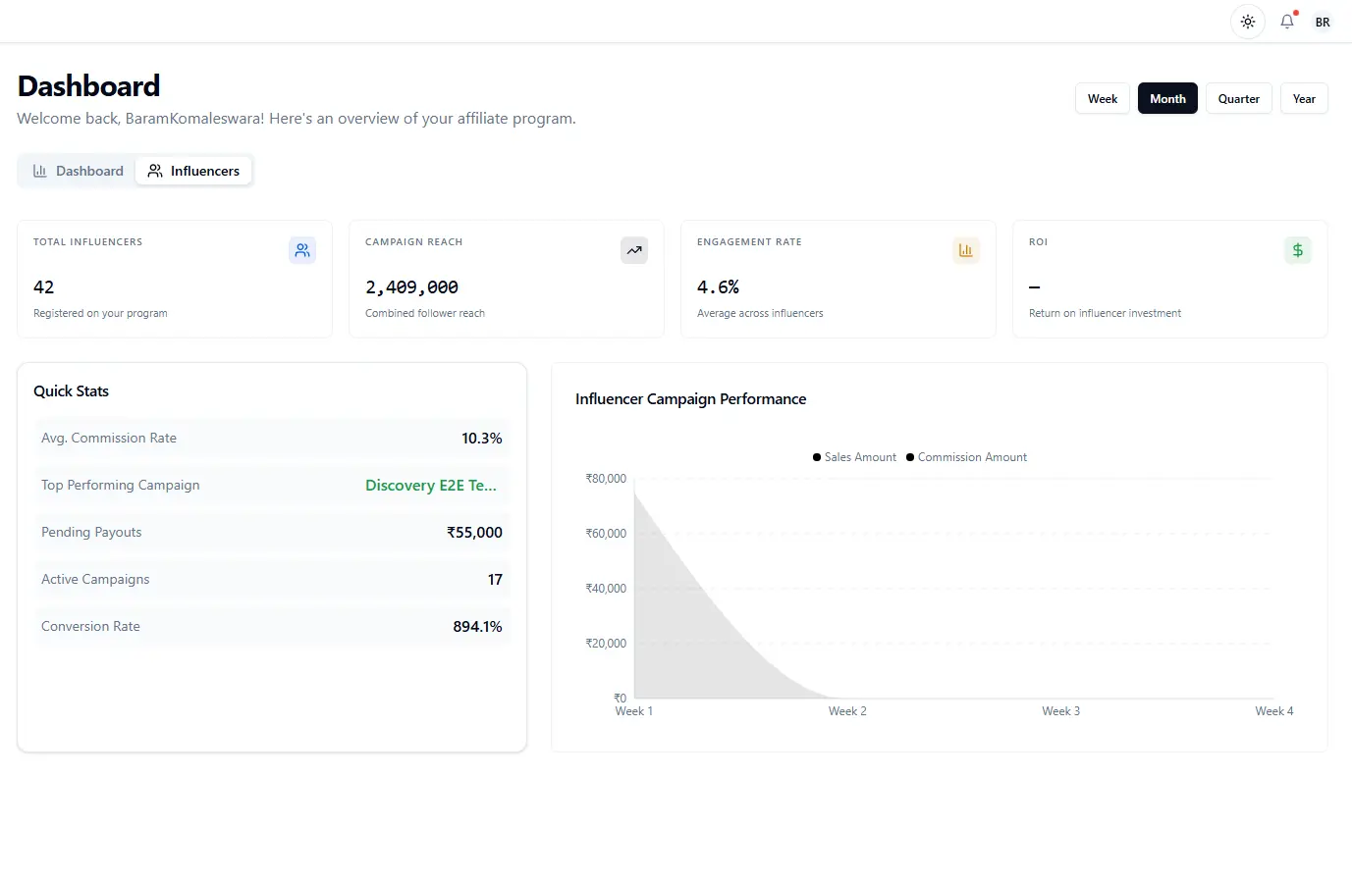This screenshot has width=1352, height=883.
Task: Click the Week 4 axis label
Action: pos(1274,711)
